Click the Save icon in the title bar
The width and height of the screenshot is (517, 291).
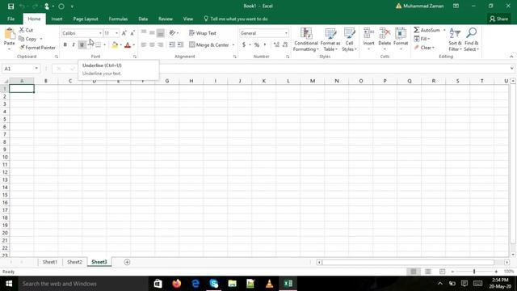(x=11, y=6)
